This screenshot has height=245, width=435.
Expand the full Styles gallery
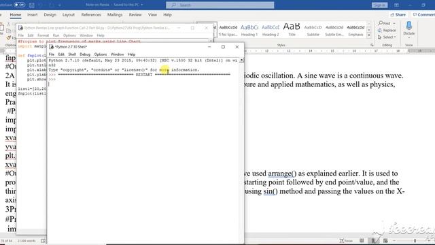(368, 35)
